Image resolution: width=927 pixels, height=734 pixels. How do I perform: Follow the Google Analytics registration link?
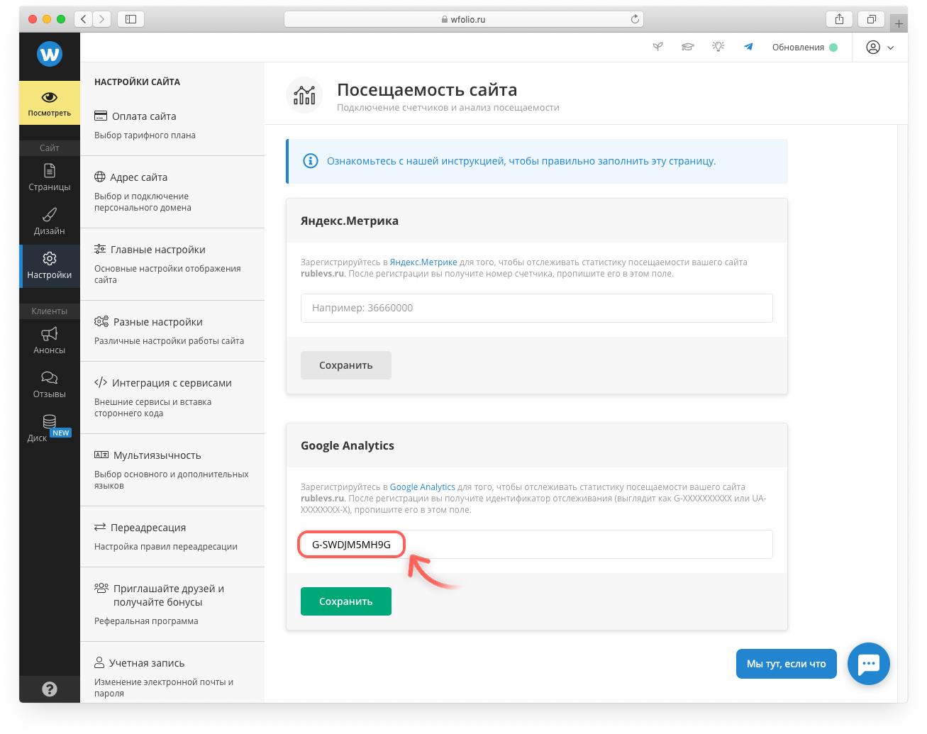(423, 487)
